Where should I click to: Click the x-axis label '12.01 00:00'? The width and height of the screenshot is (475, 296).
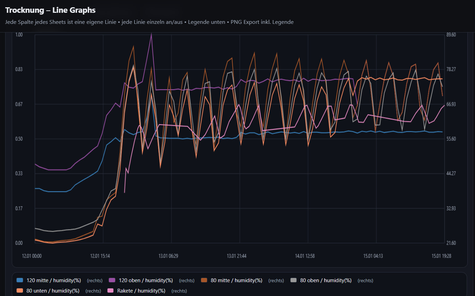point(32,256)
